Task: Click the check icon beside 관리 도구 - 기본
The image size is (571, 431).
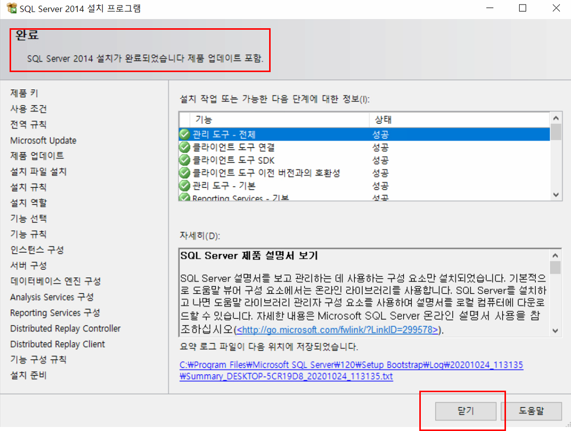Action: 184,186
